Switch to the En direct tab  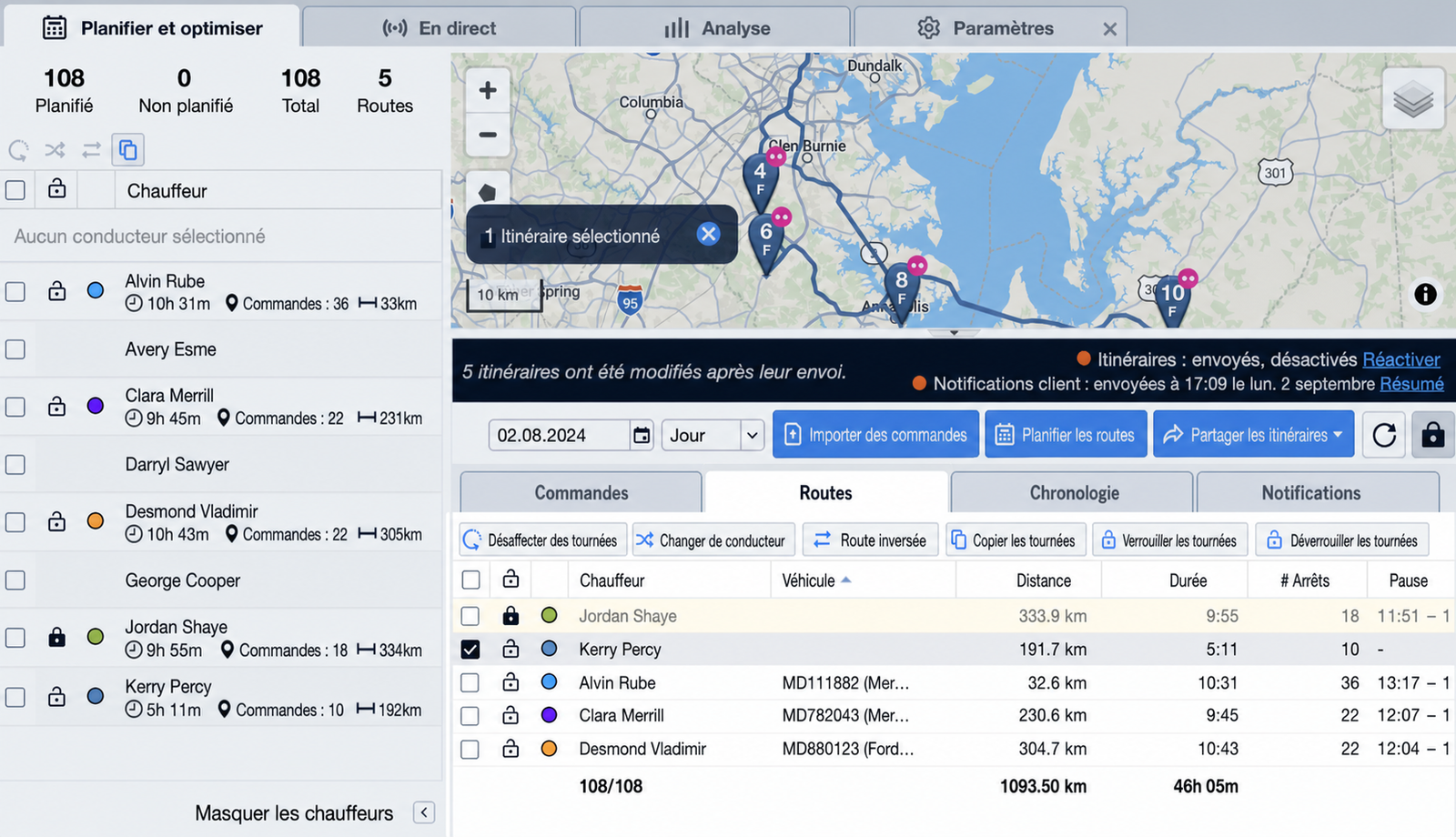440,27
